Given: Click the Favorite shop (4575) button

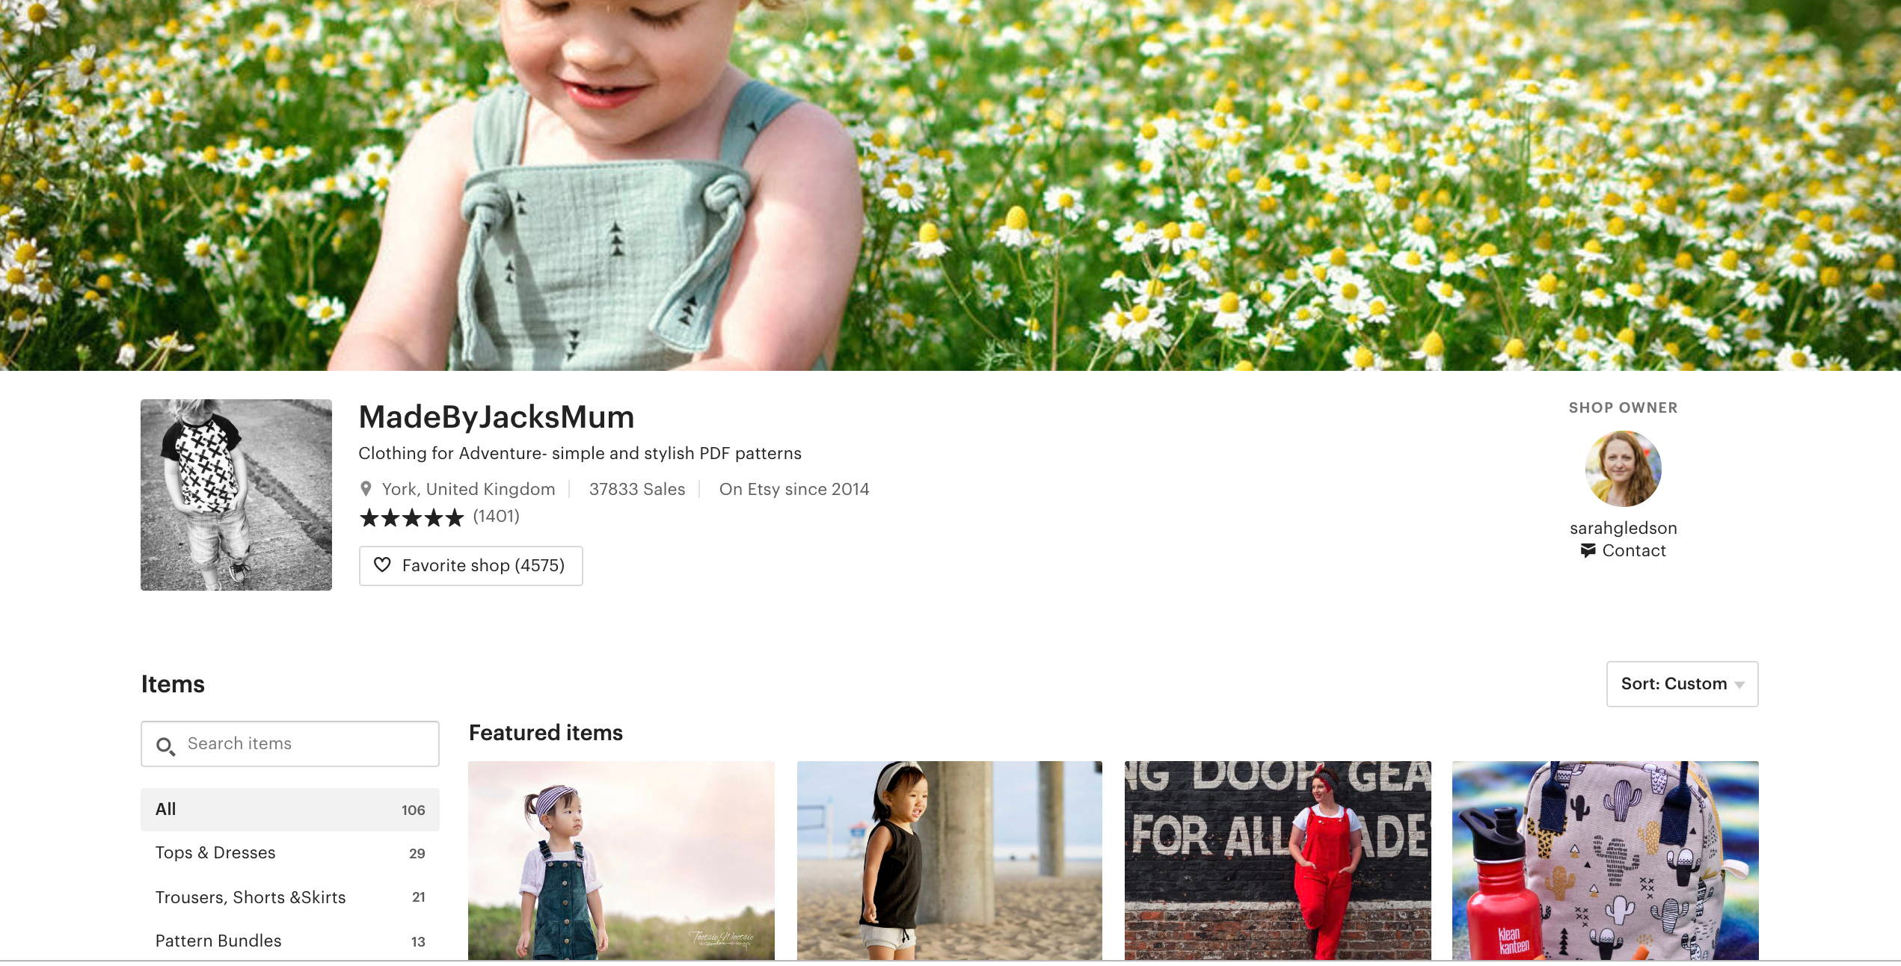Looking at the screenshot, I should click(470, 566).
